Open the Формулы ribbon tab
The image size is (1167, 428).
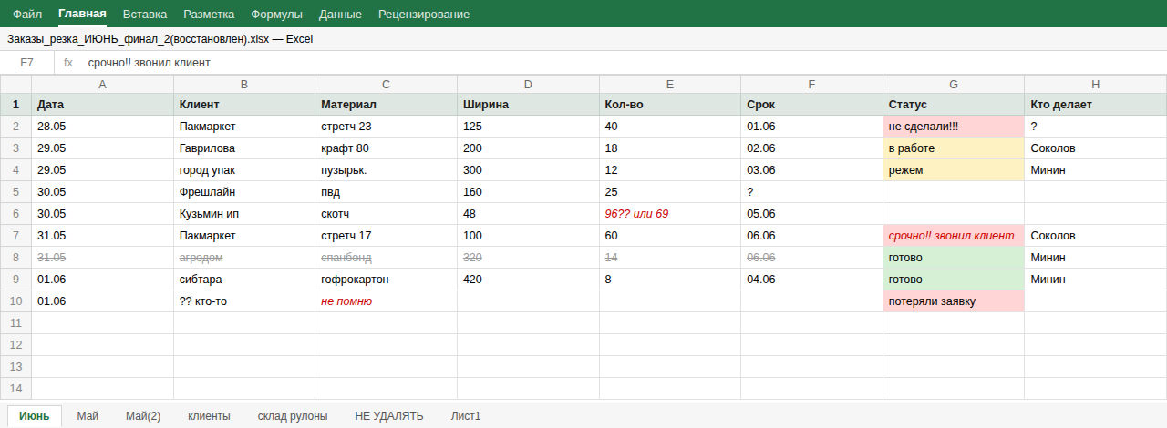[x=276, y=14]
